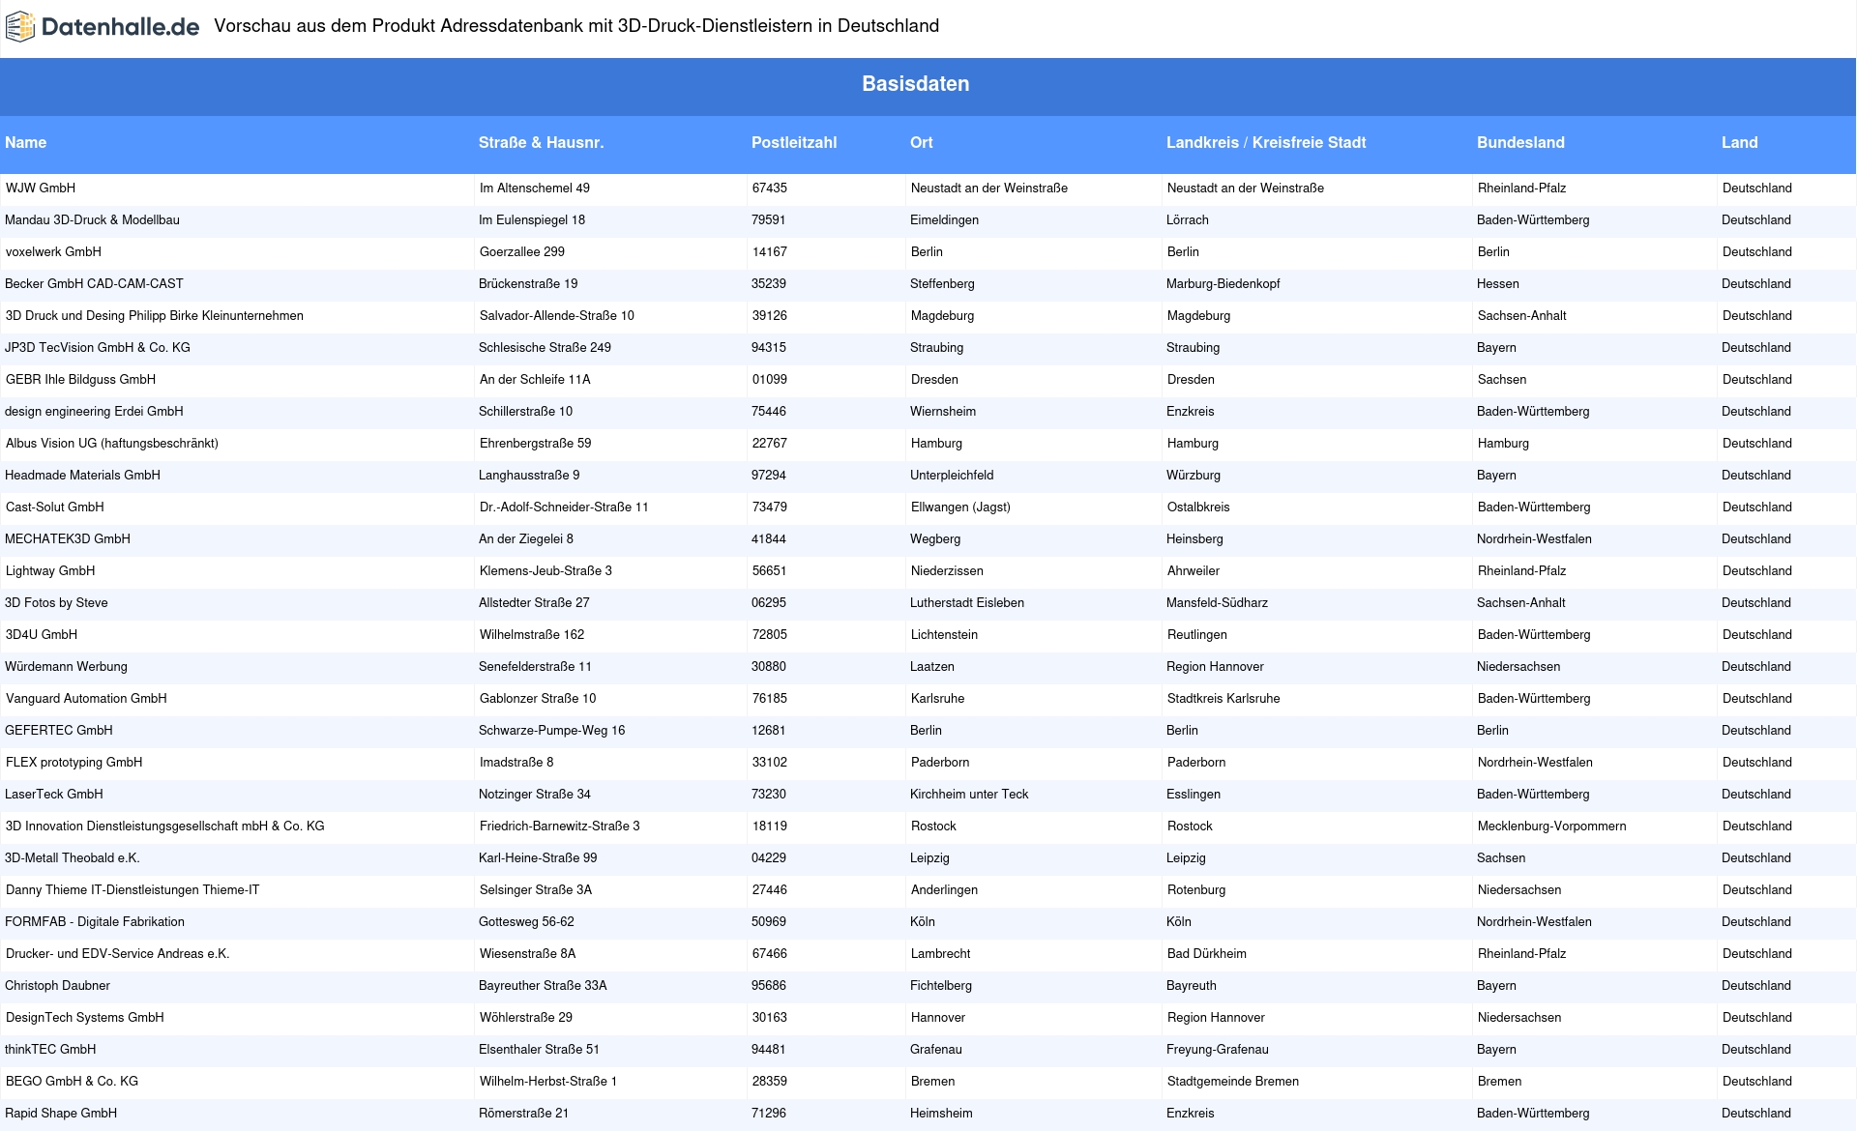The width and height of the screenshot is (1857, 1131).
Task: Select street Salvador-Allende-Straße 10
Action: [x=557, y=315]
